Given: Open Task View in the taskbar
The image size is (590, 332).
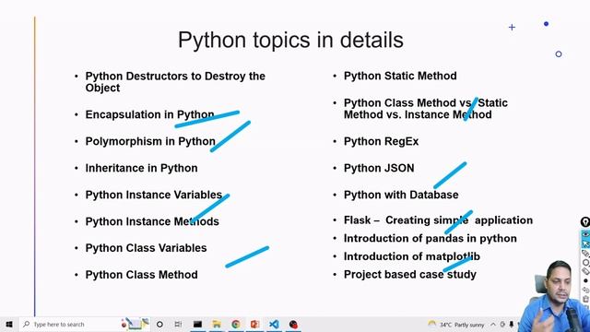Looking at the screenshot, I should pyautogui.click(x=178, y=324).
